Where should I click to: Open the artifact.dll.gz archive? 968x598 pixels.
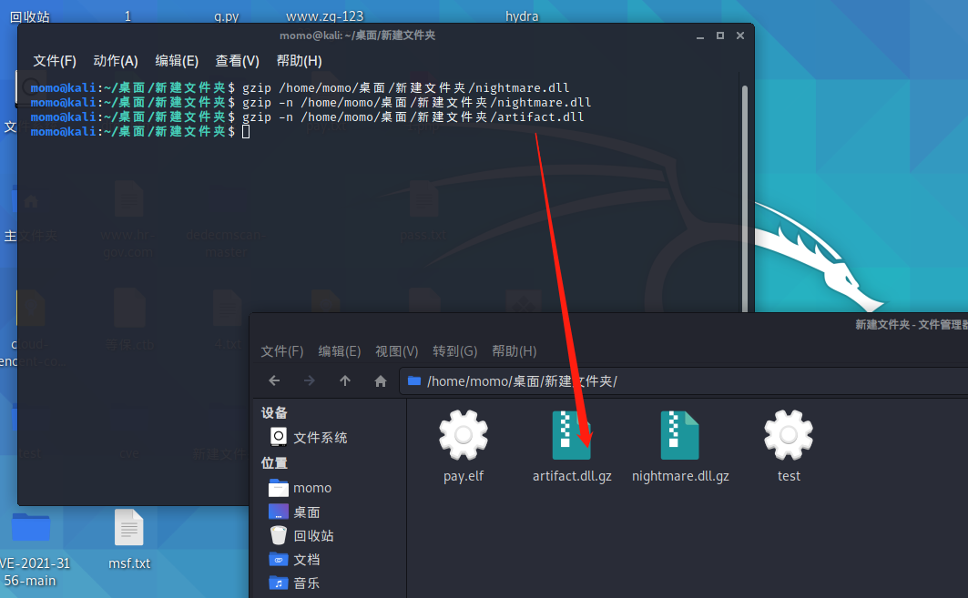[x=572, y=435]
